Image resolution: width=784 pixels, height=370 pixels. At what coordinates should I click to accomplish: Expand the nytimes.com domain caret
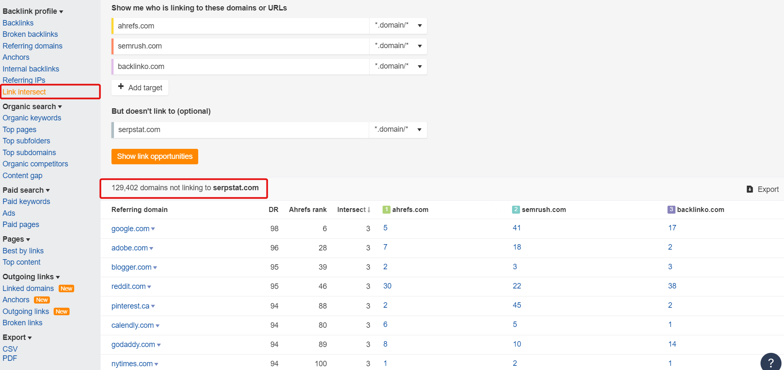pos(156,364)
